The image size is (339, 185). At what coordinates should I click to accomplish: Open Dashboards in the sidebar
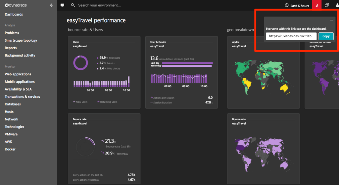14,14
